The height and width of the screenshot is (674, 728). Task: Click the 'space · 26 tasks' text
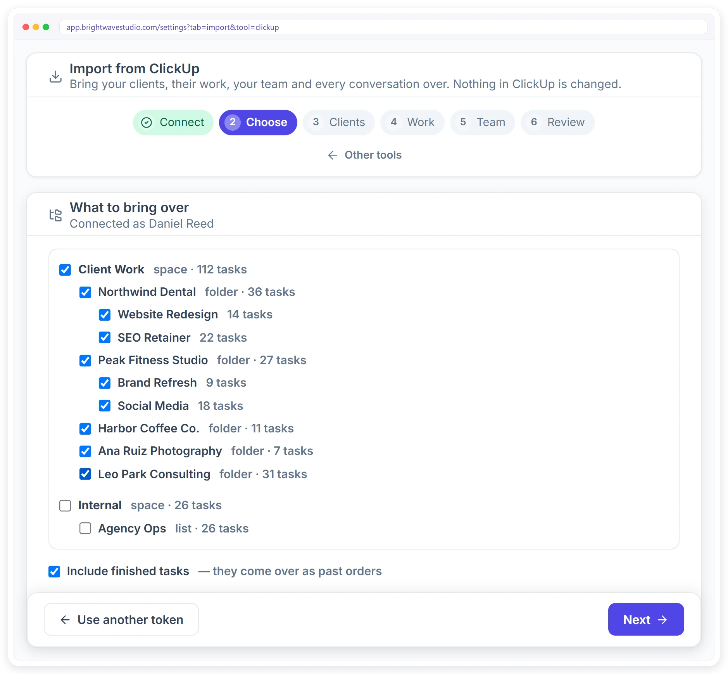click(176, 505)
